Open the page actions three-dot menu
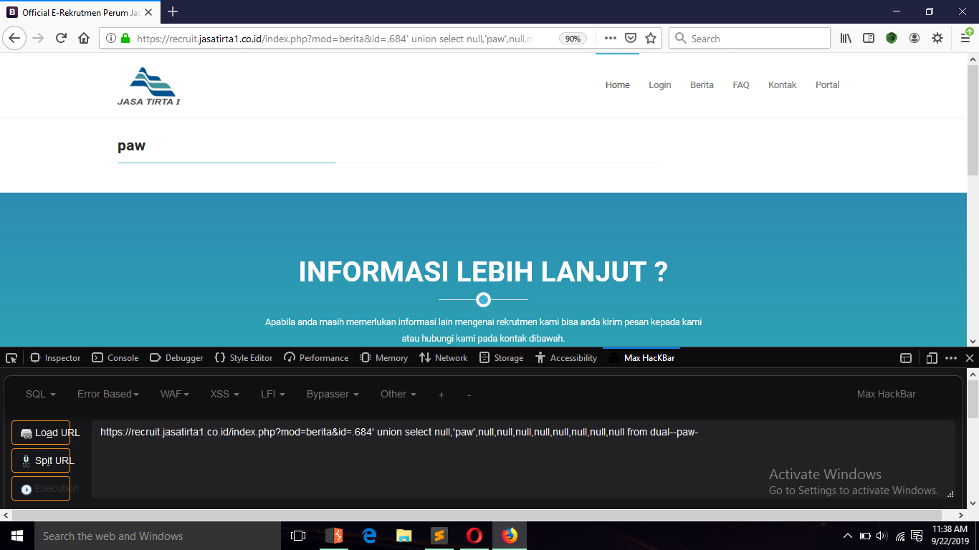 (x=611, y=39)
